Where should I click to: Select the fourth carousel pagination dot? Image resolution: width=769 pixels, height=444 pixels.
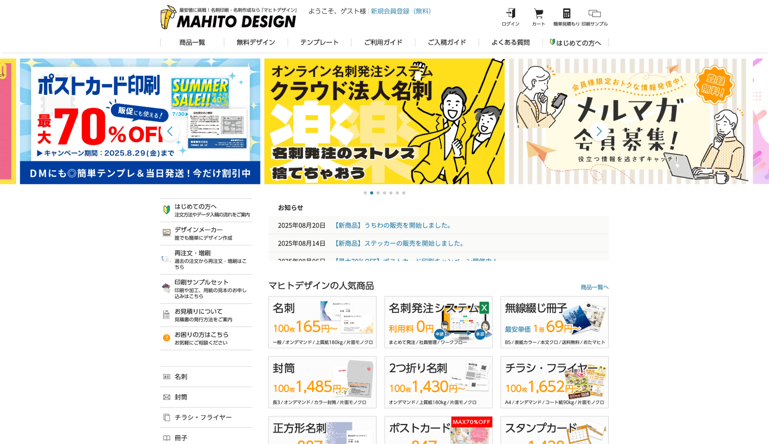coord(384,193)
